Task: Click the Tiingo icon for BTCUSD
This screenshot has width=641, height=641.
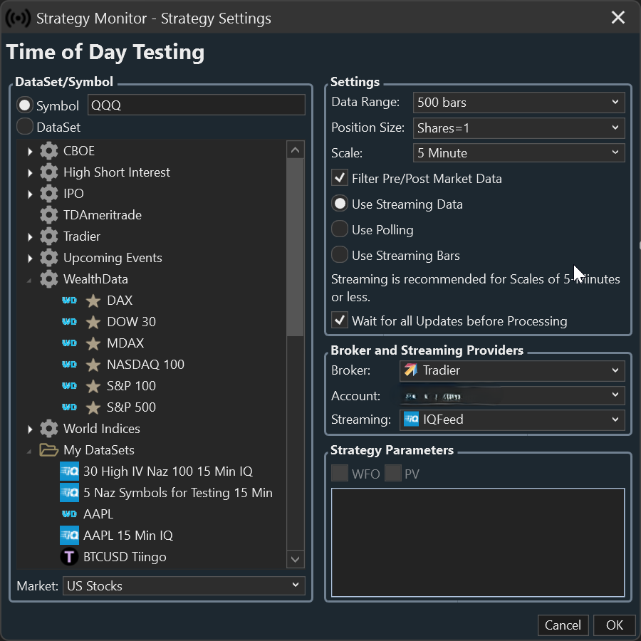Action: pos(70,557)
